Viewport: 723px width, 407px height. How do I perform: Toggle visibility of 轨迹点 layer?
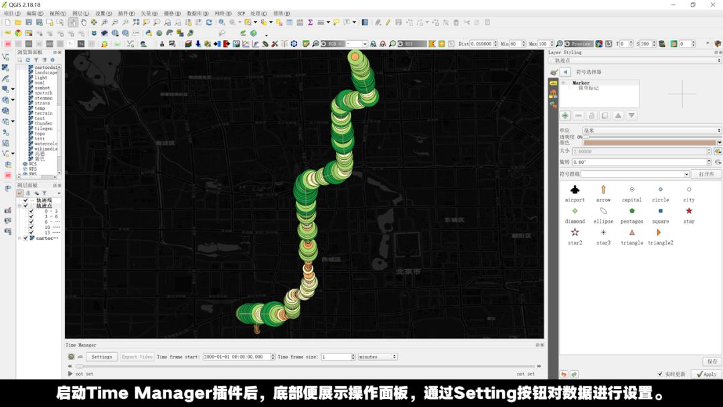(26, 206)
